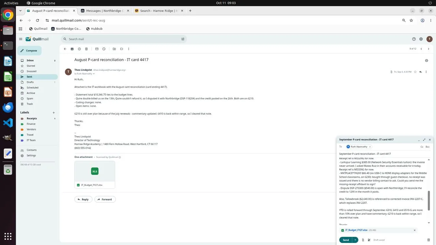Open Thunderbird from the dock
Image resolution: width=436 pixels, height=245 pixels.
pyautogui.click(x=8, y=107)
